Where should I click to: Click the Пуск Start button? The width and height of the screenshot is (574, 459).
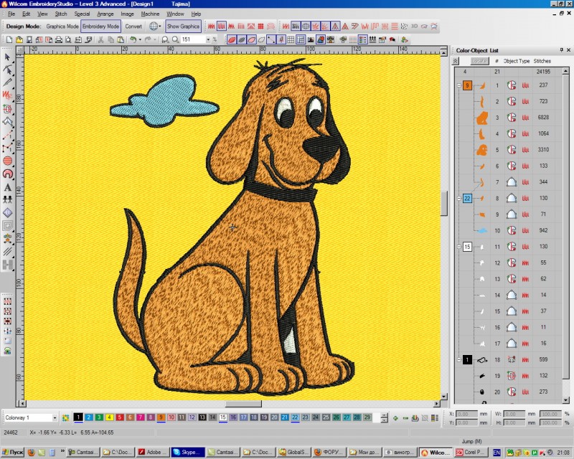(x=12, y=453)
